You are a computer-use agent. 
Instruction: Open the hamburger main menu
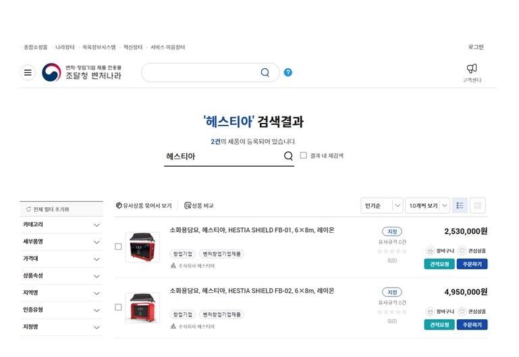(x=28, y=72)
